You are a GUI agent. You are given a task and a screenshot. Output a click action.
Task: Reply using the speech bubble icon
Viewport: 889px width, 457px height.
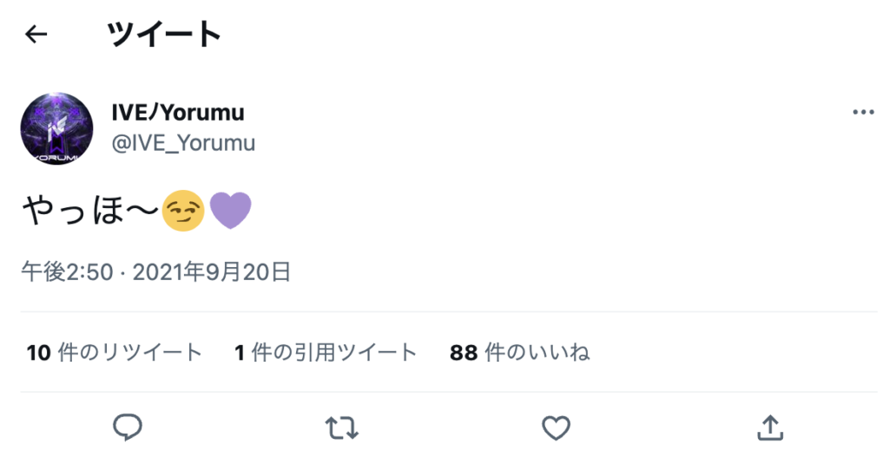tap(127, 428)
